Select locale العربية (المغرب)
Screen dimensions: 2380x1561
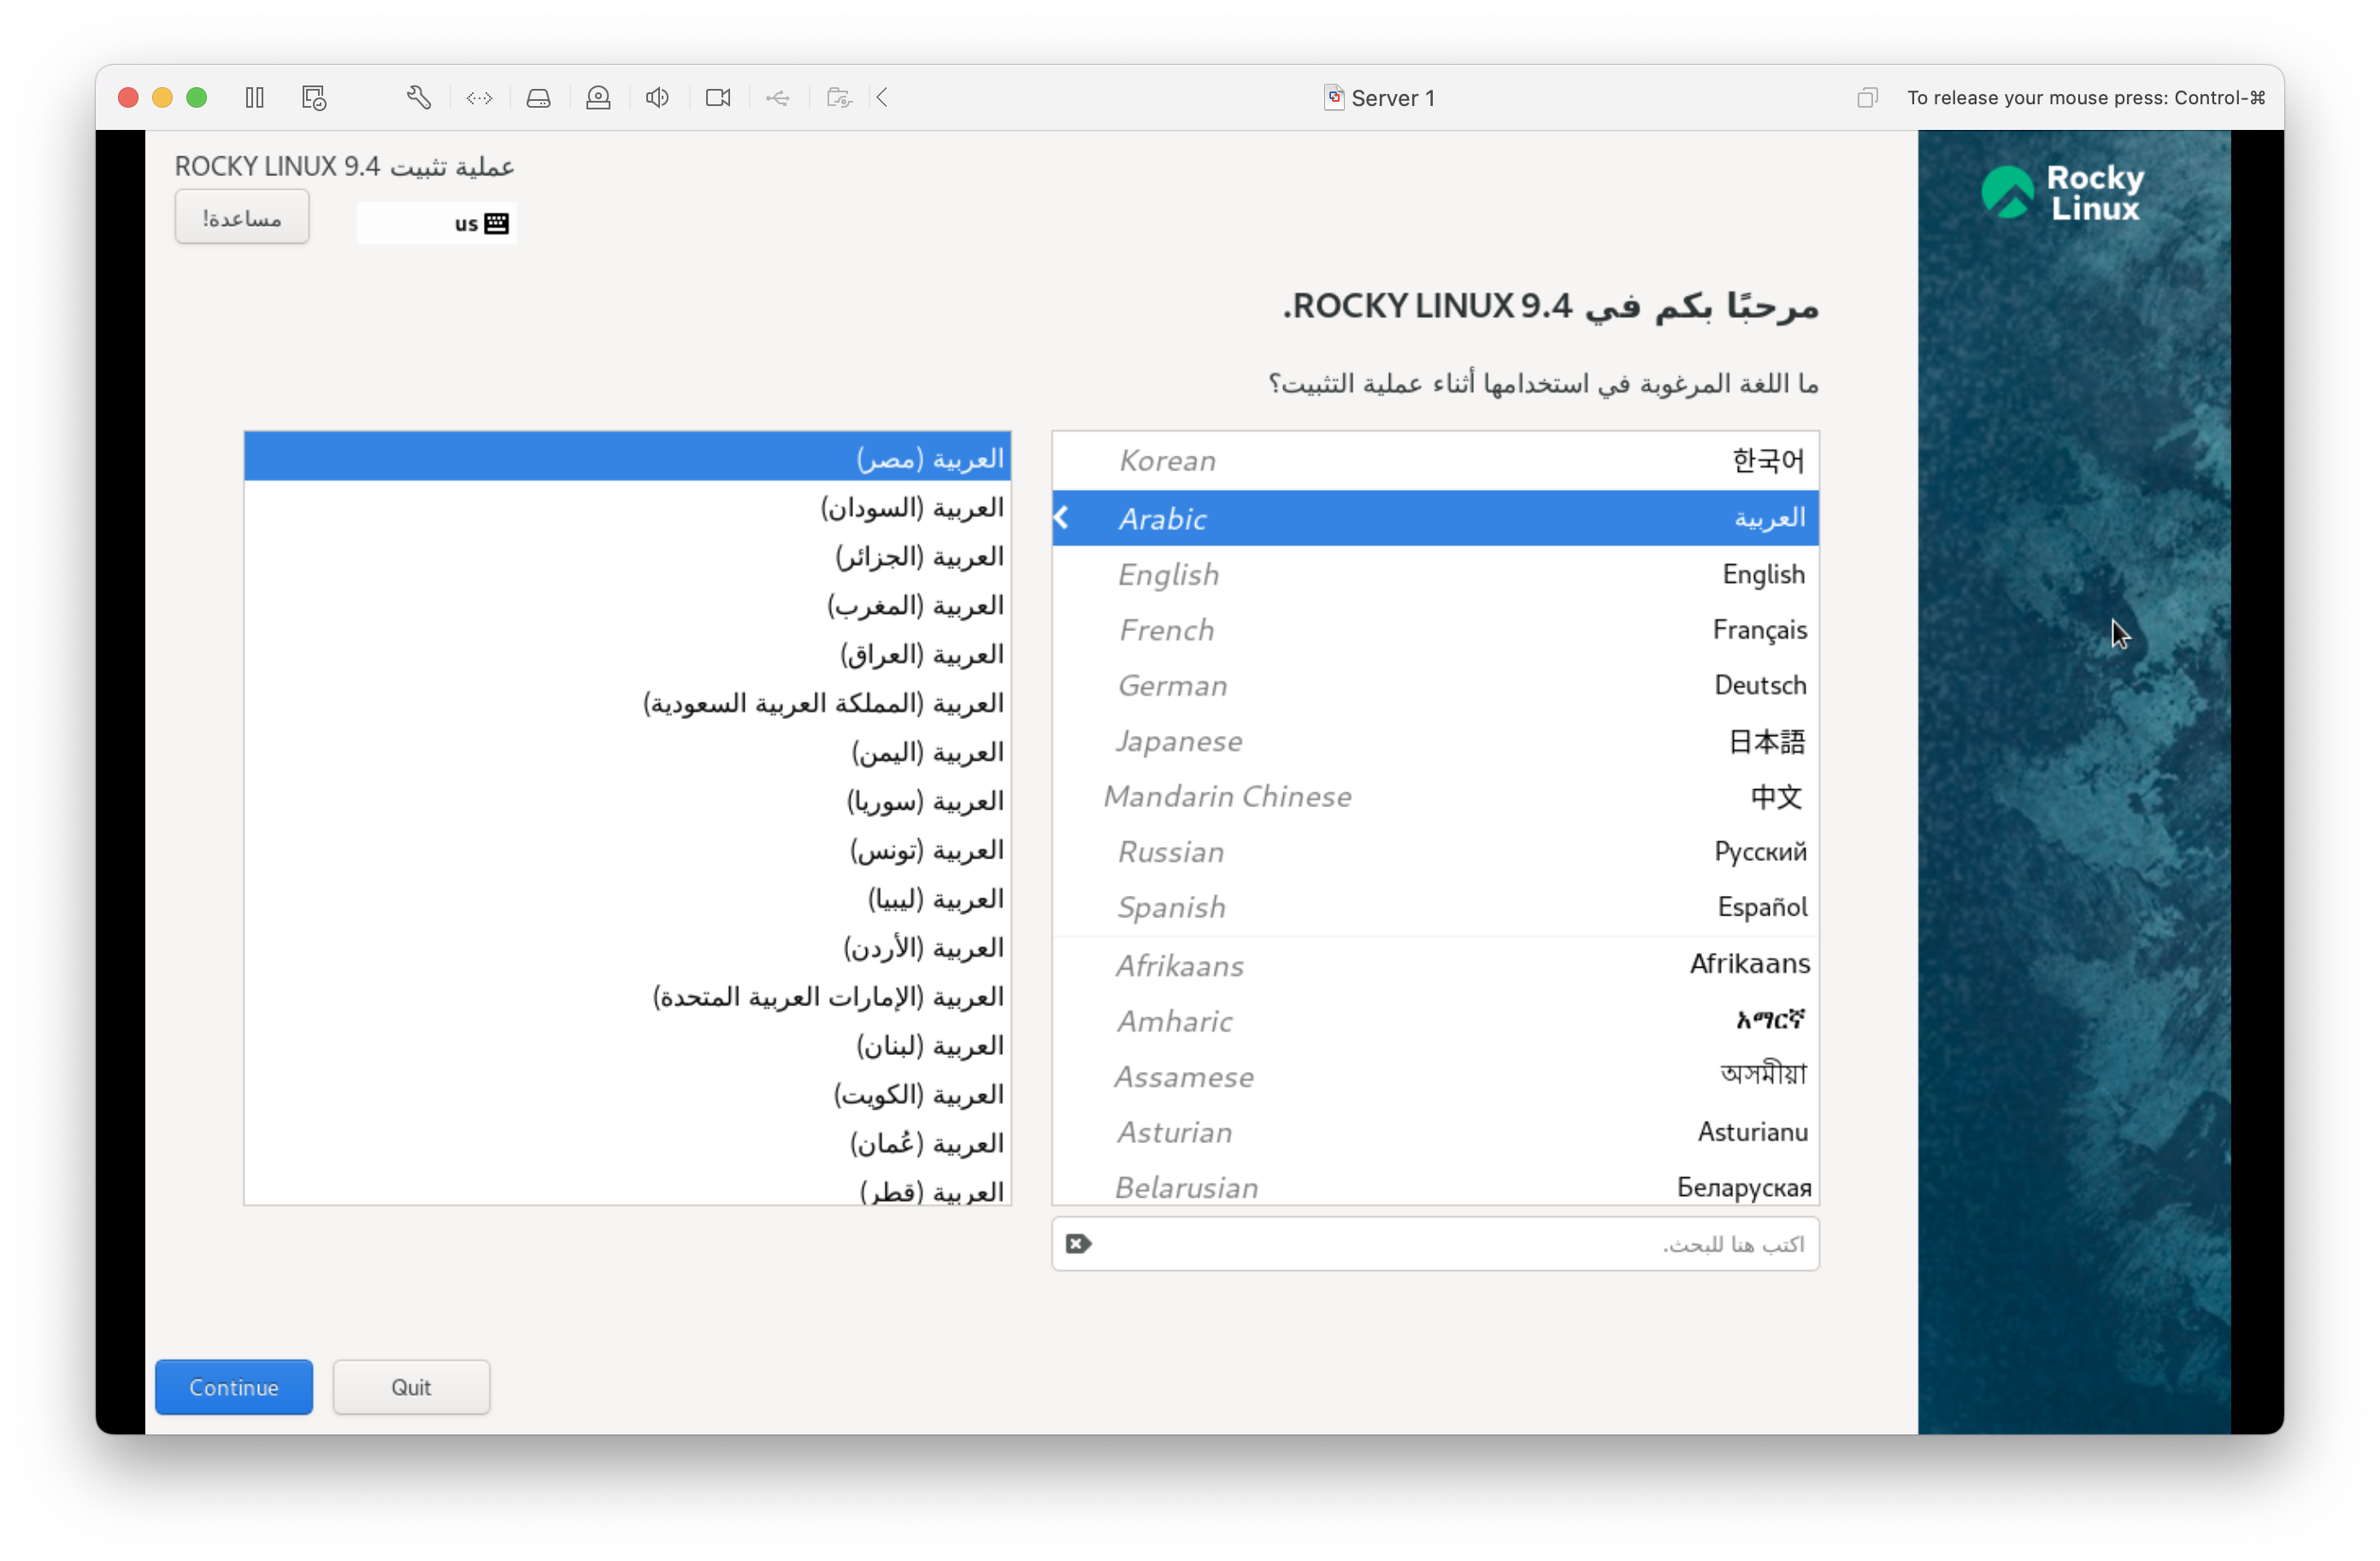pyautogui.click(x=627, y=605)
